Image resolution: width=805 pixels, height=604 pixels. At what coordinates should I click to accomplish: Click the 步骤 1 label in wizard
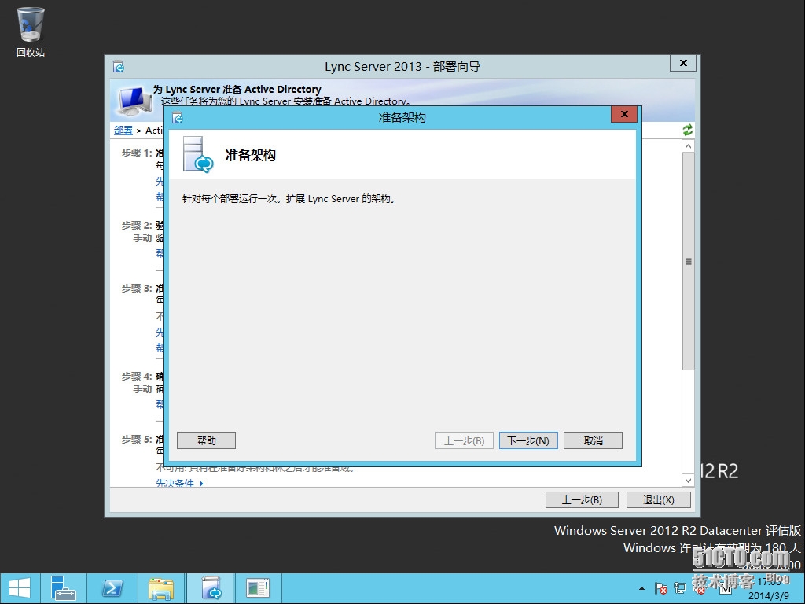pyautogui.click(x=137, y=153)
